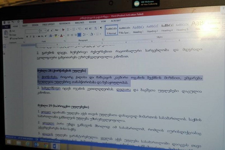Click Grow Font (larger A) icon
Screen dimensions: 225x150
pos(48,30)
